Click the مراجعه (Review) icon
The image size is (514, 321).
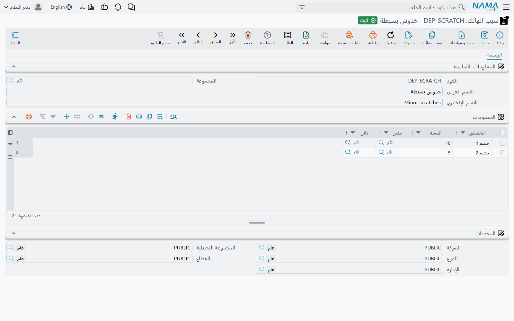[x=306, y=35]
